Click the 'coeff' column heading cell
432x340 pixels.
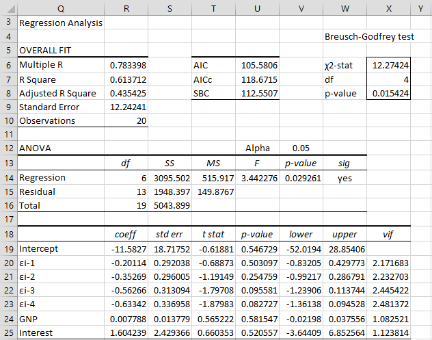(x=126, y=234)
